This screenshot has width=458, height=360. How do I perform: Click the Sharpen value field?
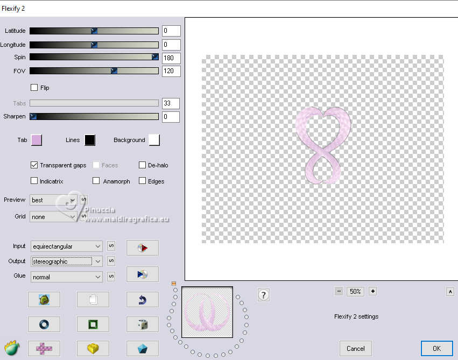(171, 117)
